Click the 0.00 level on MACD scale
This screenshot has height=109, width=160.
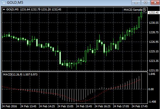click(x=151, y=89)
